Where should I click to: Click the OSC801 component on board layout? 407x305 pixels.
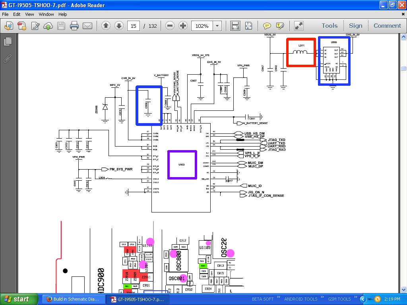pyautogui.click(x=177, y=278)
